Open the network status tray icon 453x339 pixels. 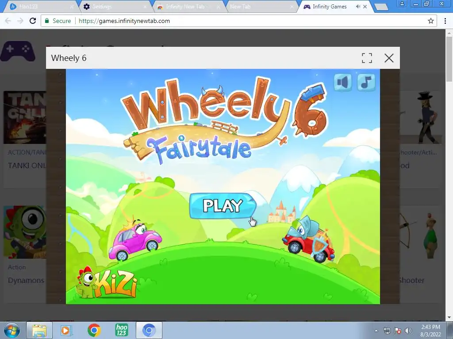387,331
